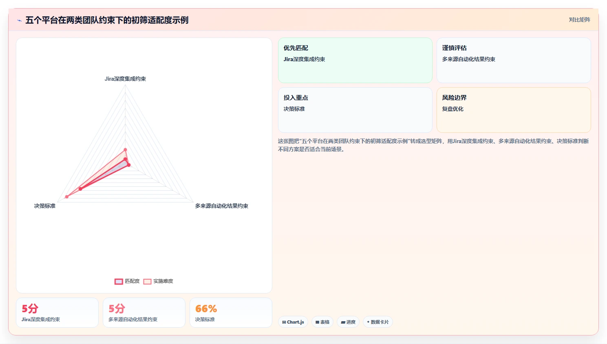Open the 投入重点 card

(355, 110)
